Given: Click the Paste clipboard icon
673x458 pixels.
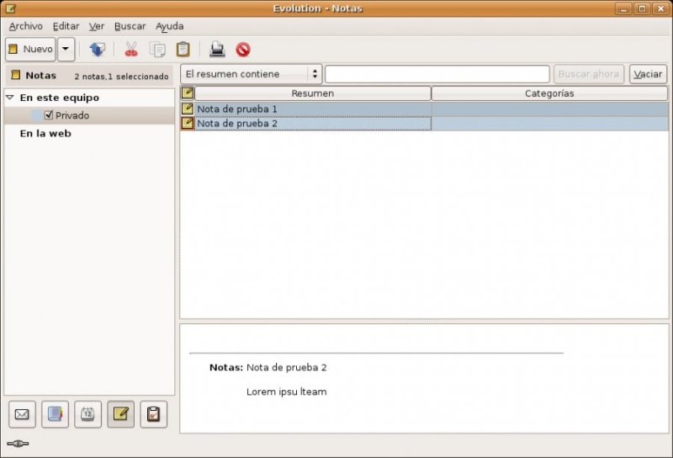Looking at the screenshot, I should (183, 49).
